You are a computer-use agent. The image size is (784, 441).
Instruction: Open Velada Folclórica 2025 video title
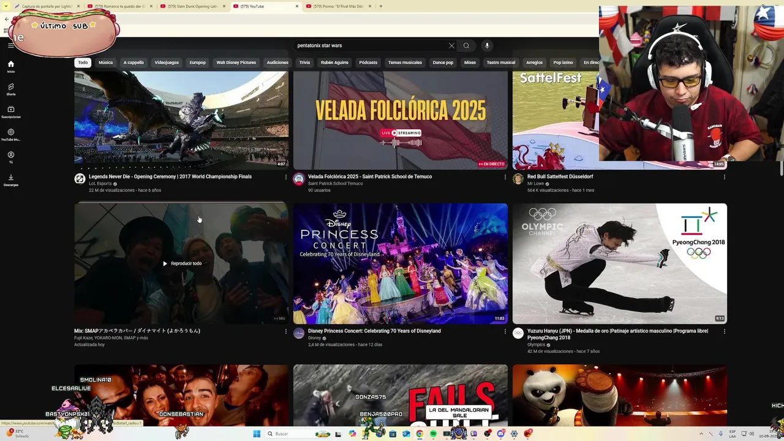pos(370,176)
